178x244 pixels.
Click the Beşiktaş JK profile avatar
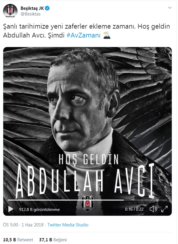pos(10,11)
